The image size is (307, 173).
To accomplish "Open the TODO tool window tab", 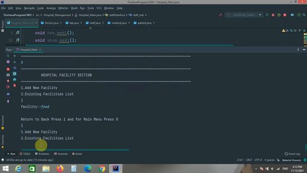I will (x=25, y=154).
